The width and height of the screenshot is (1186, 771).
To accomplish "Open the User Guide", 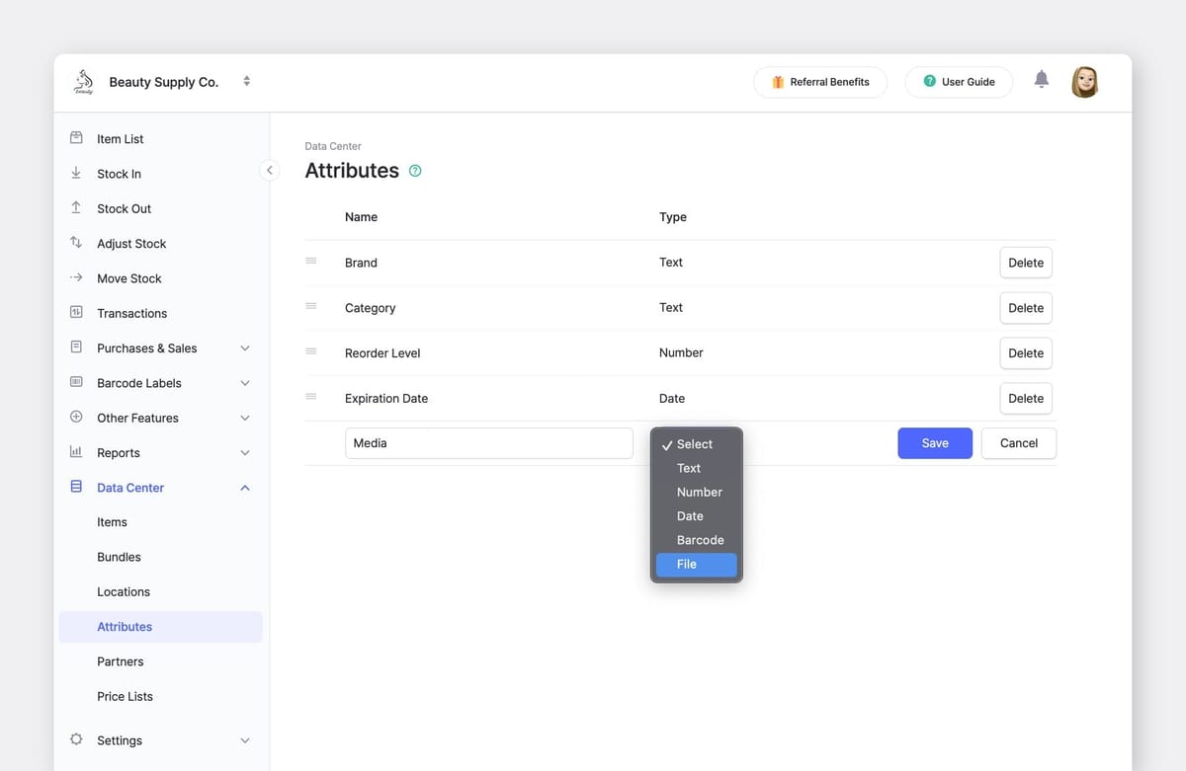I will [x=958, y=82].
